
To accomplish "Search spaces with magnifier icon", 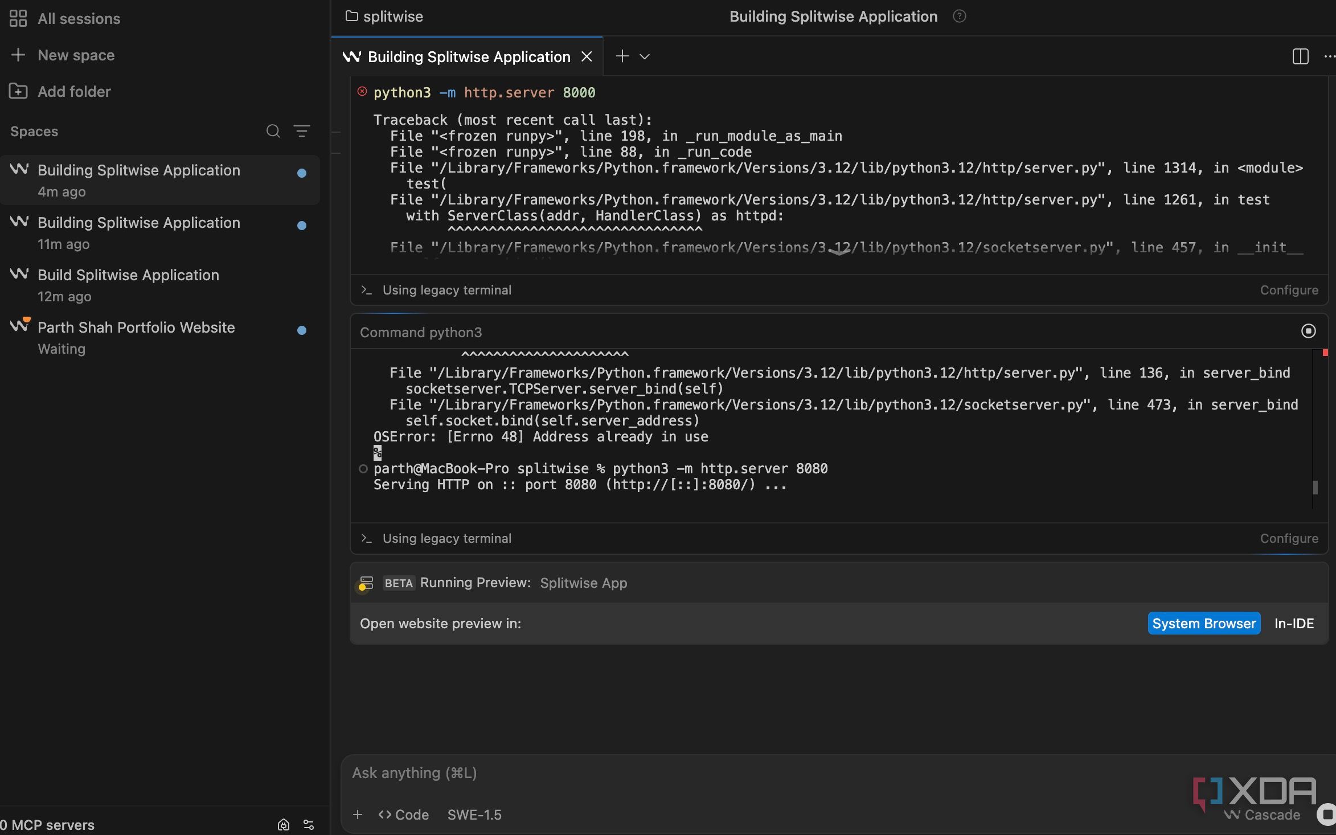I will click(273, 131).
